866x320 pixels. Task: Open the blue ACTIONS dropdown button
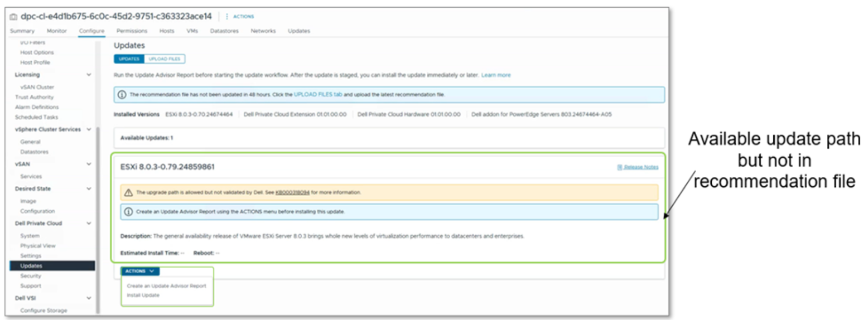click(x=140, y=271)
